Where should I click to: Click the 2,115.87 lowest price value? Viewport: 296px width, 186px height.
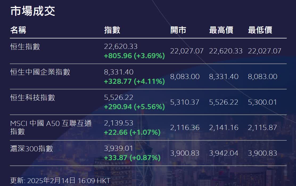pyautogui.click(x=262, y=128)
